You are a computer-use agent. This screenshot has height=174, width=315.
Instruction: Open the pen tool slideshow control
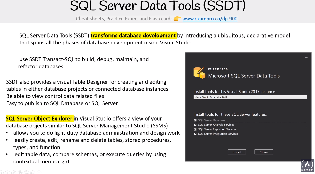click(14, 172)
